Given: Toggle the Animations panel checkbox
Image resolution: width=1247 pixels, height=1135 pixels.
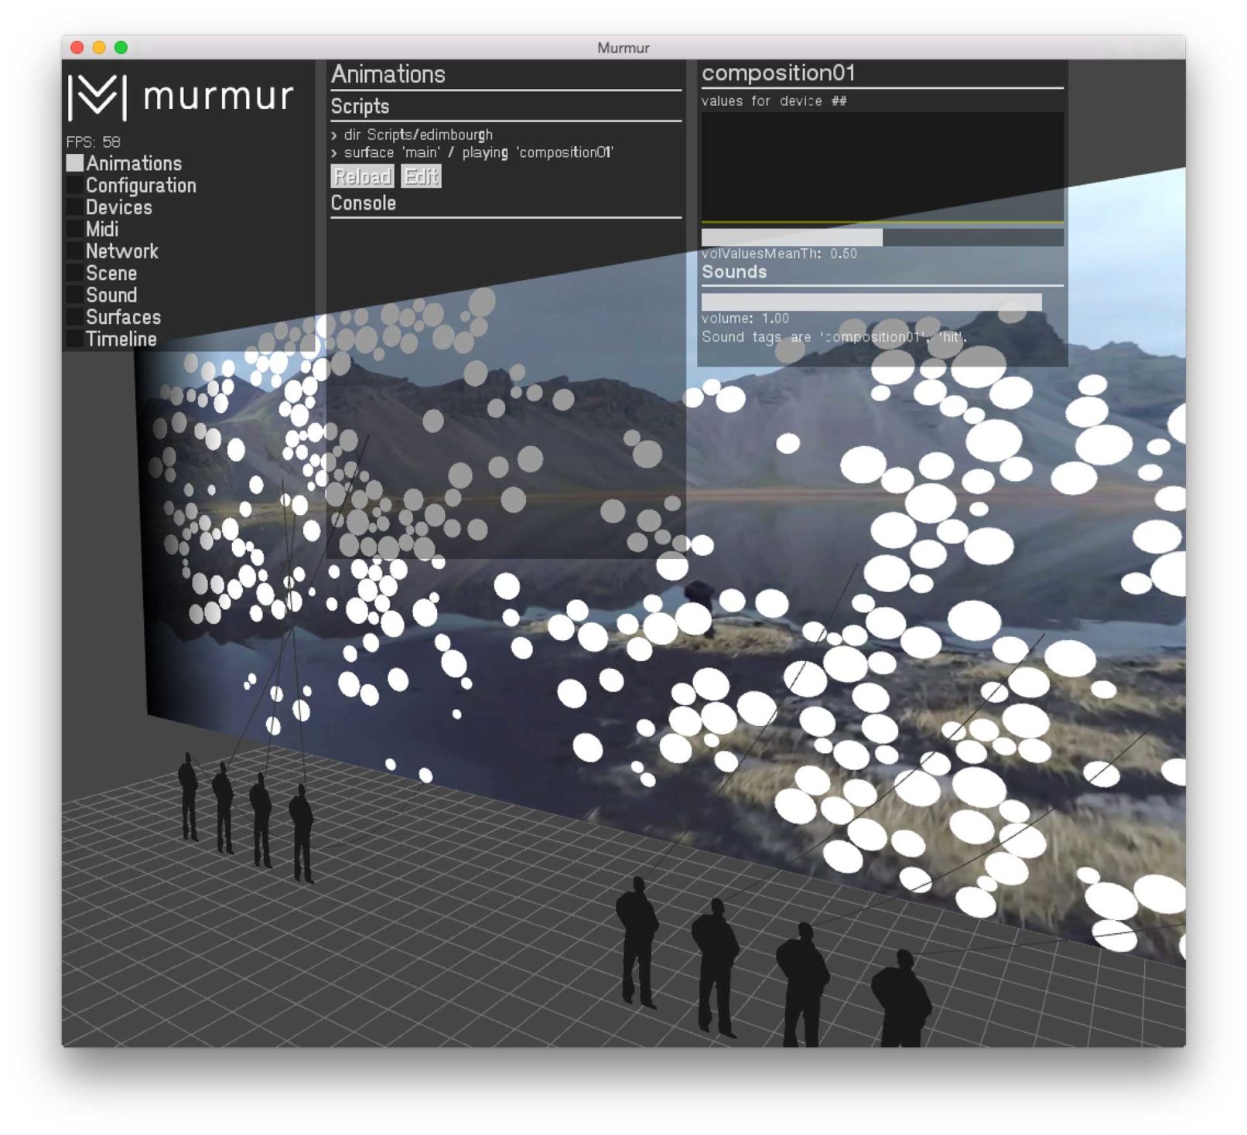Looking at the screenshot, I should coord(75,163).
